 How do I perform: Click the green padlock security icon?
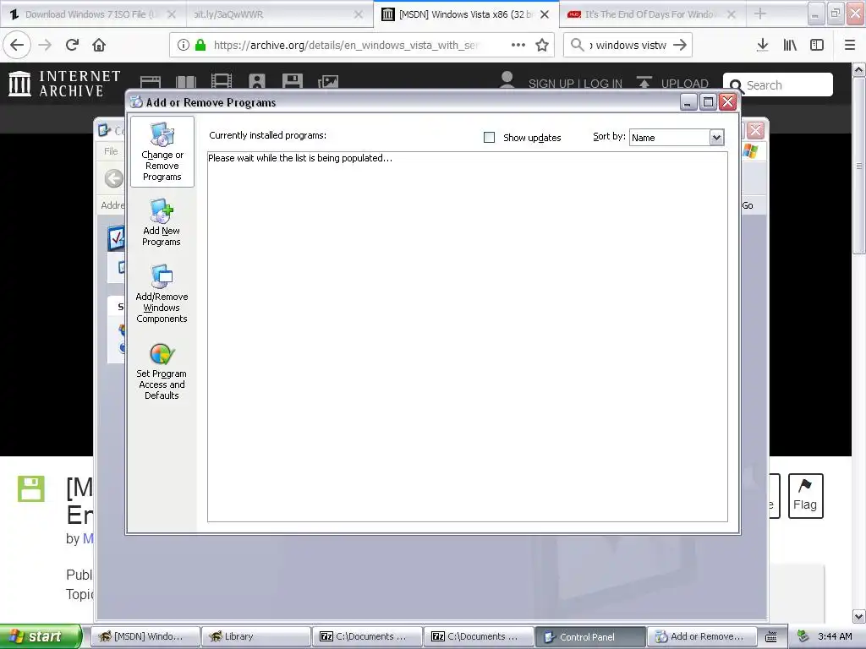[x=200, y=46]
